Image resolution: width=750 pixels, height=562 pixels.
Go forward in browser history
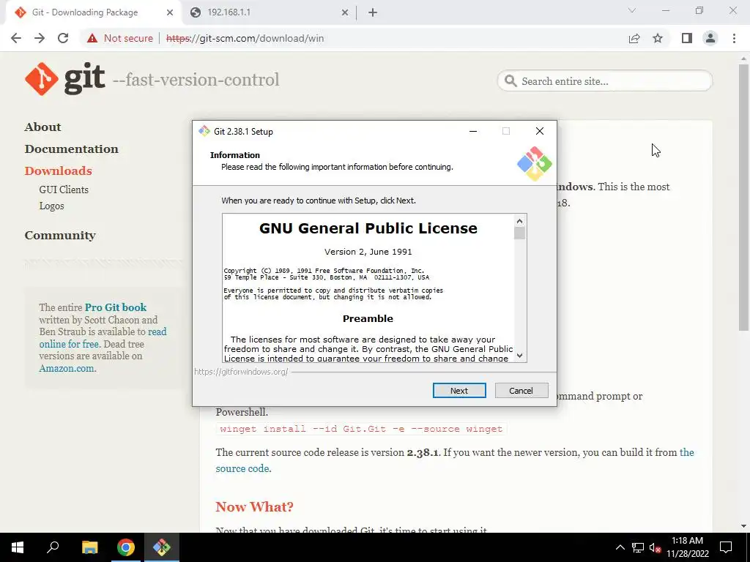pyautogui.click(x=40, y=38)
